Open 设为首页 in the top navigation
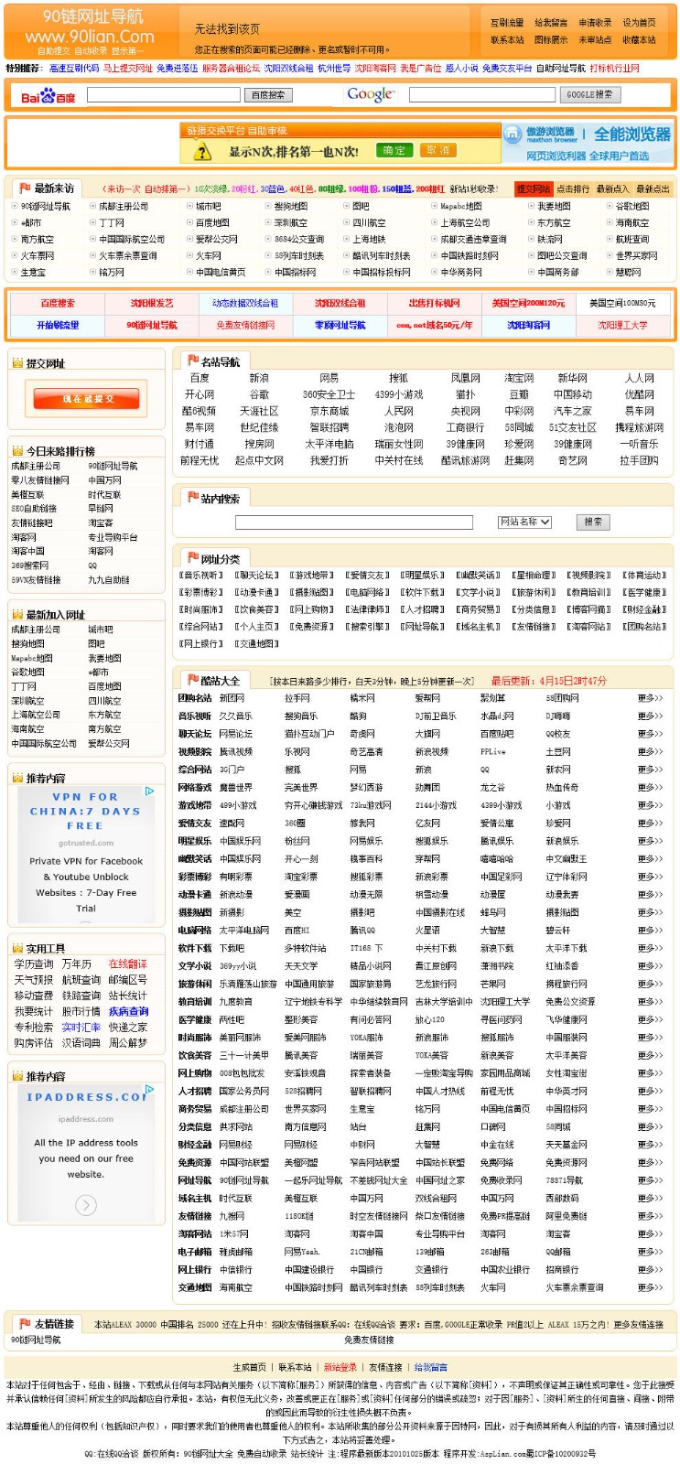The width and height of the screenshot is (680, 1464). (x=639, y=23)
